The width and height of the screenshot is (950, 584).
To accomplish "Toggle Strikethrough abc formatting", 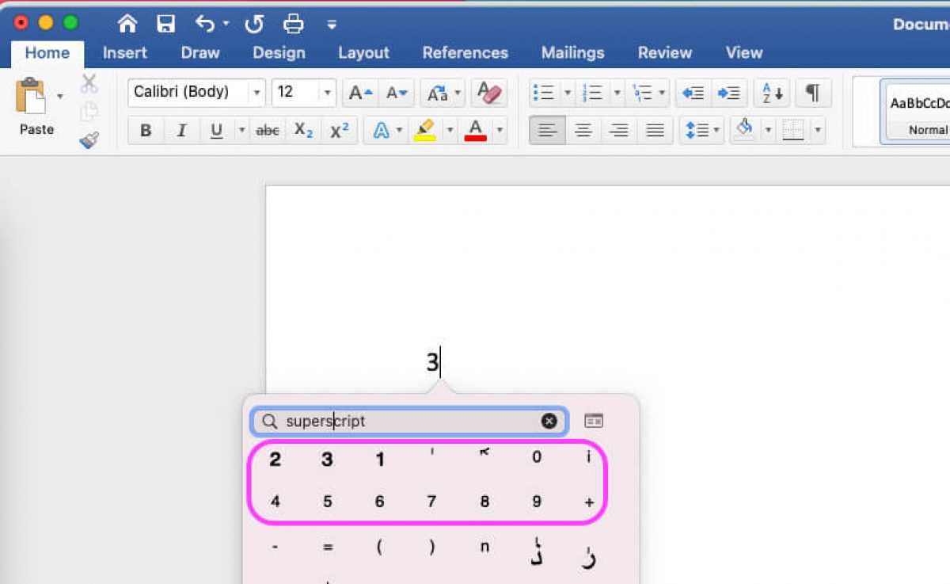I will coord(268,131).
